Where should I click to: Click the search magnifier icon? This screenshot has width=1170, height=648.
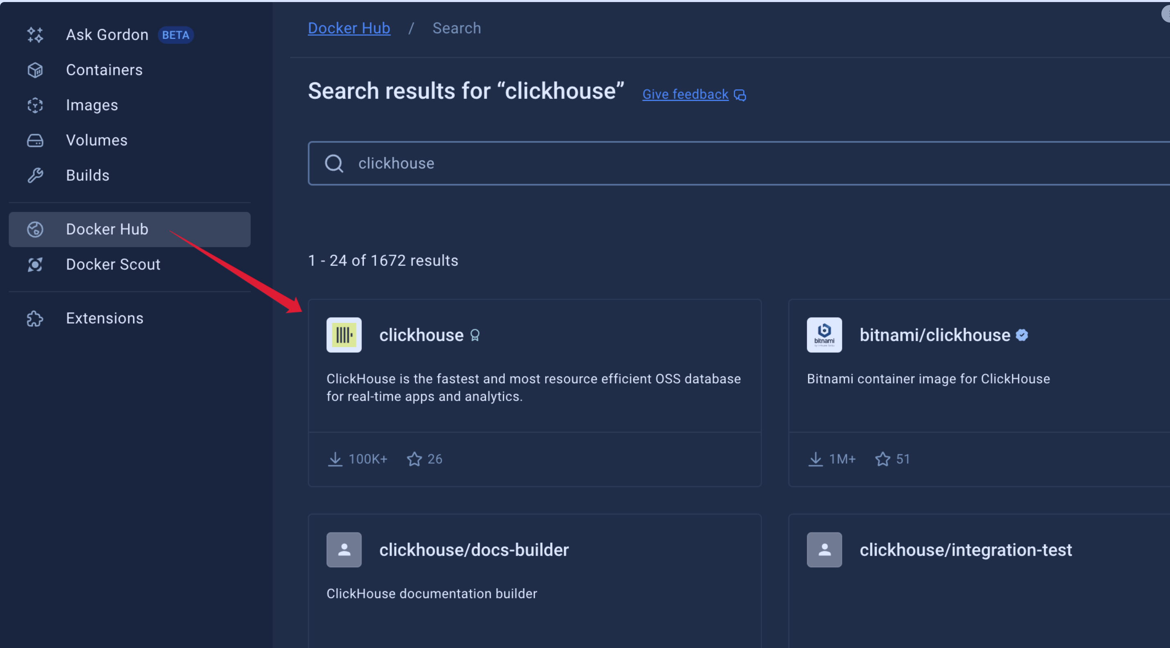334,163
